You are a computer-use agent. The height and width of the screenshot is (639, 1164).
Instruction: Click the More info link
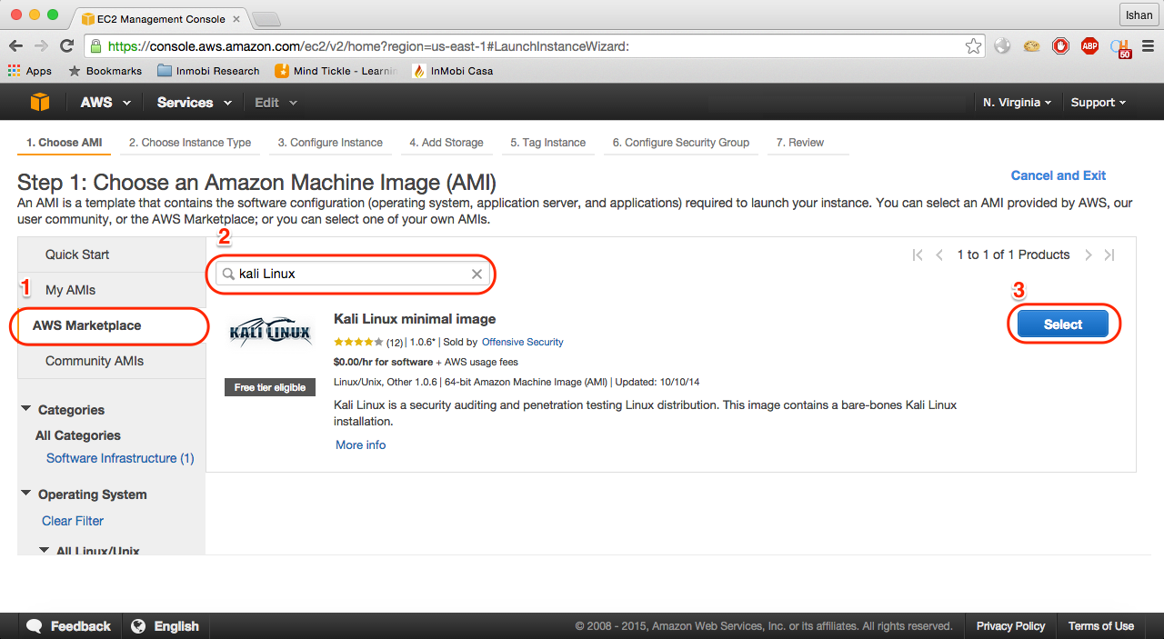pos(361,444)
